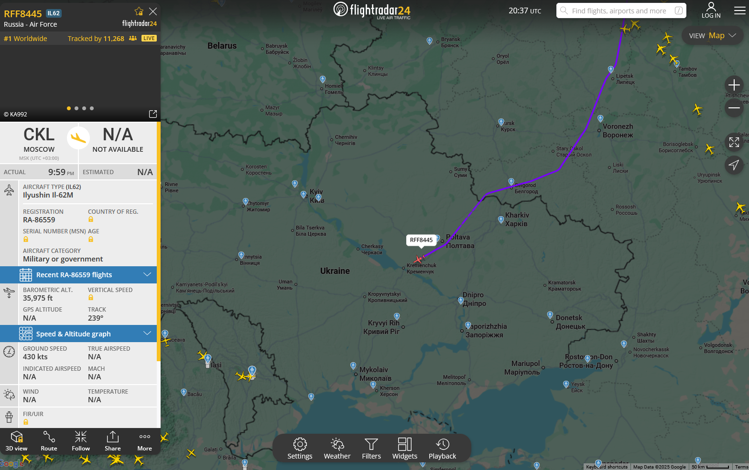The width and height of the screenshot is (749, 470).
Task: Click the Bryansk airport pin
Action: pos(429,41)
